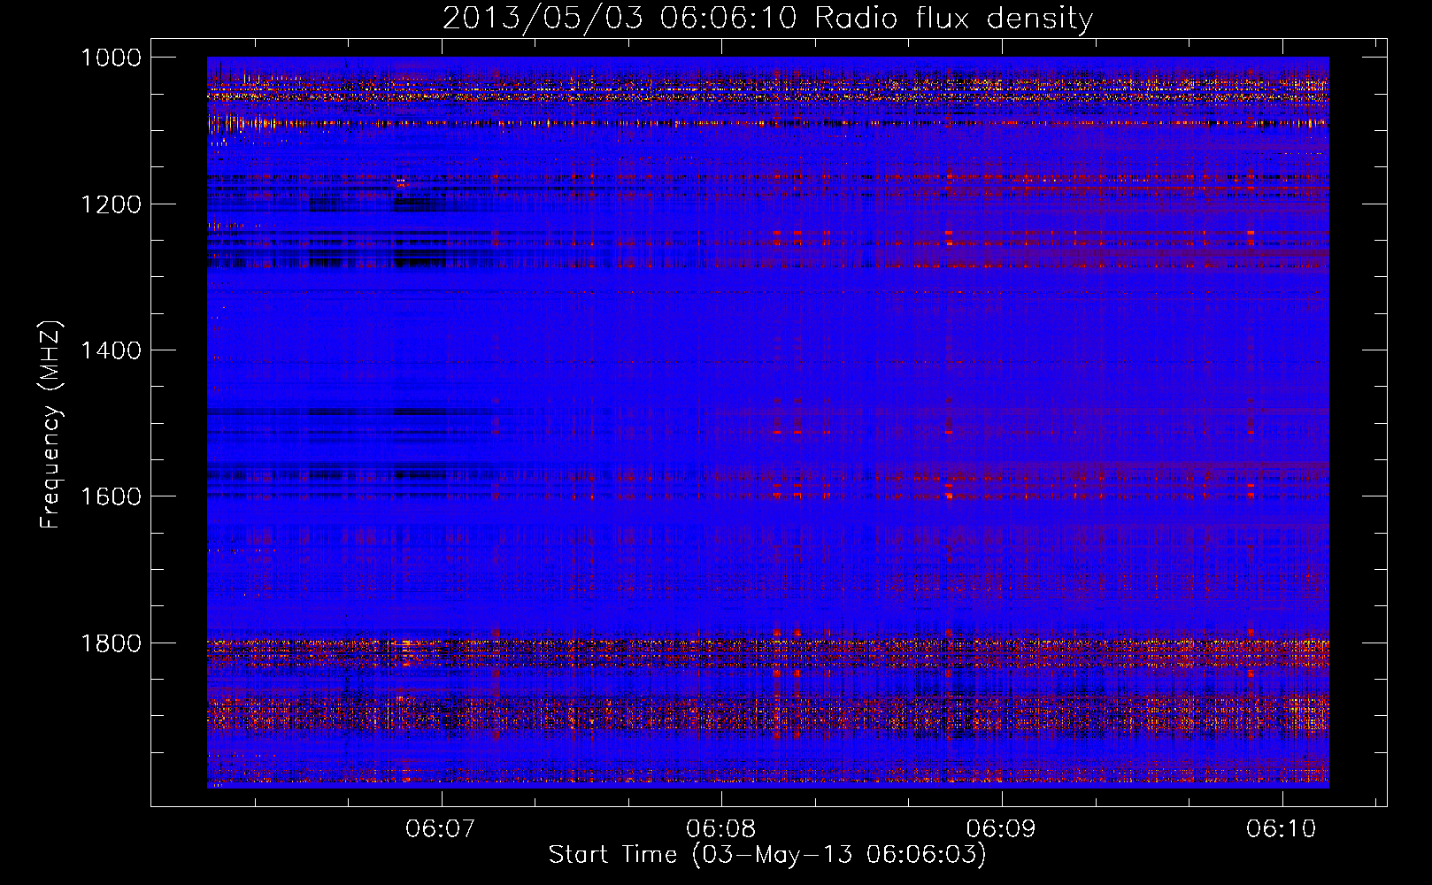Select the 1200 frequency axis label
Screen dimensions: 1432x885
[111, 204]
